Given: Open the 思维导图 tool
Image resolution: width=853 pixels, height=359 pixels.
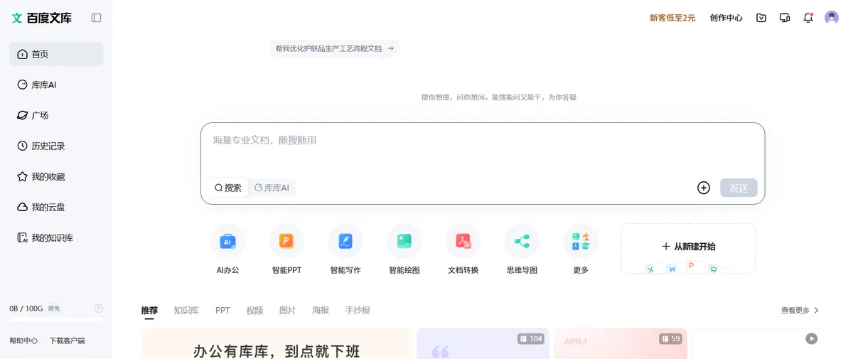Looking at the screenshot, I should coord(522,250).
